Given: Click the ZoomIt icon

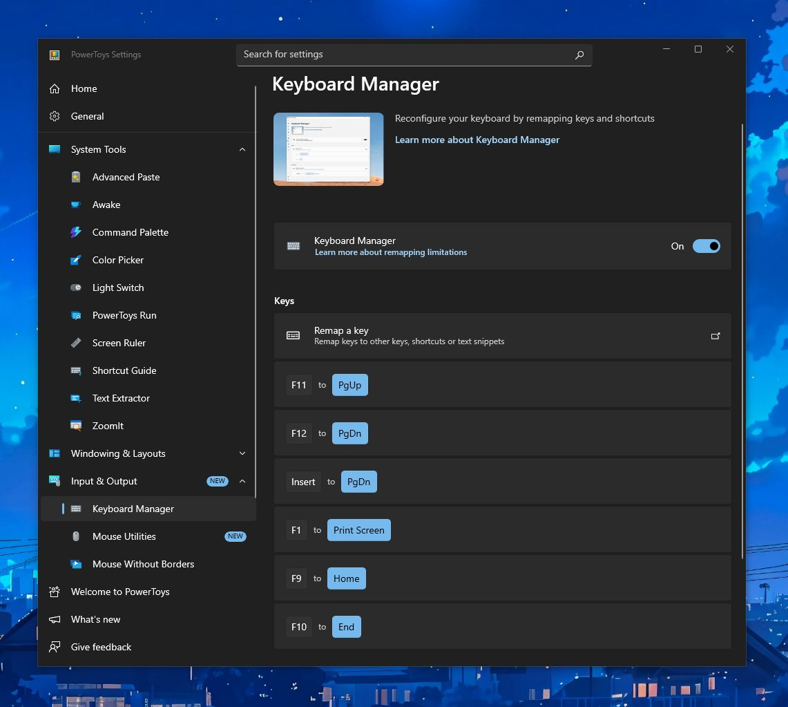Looking at the screenshot, I should (76, 426).
